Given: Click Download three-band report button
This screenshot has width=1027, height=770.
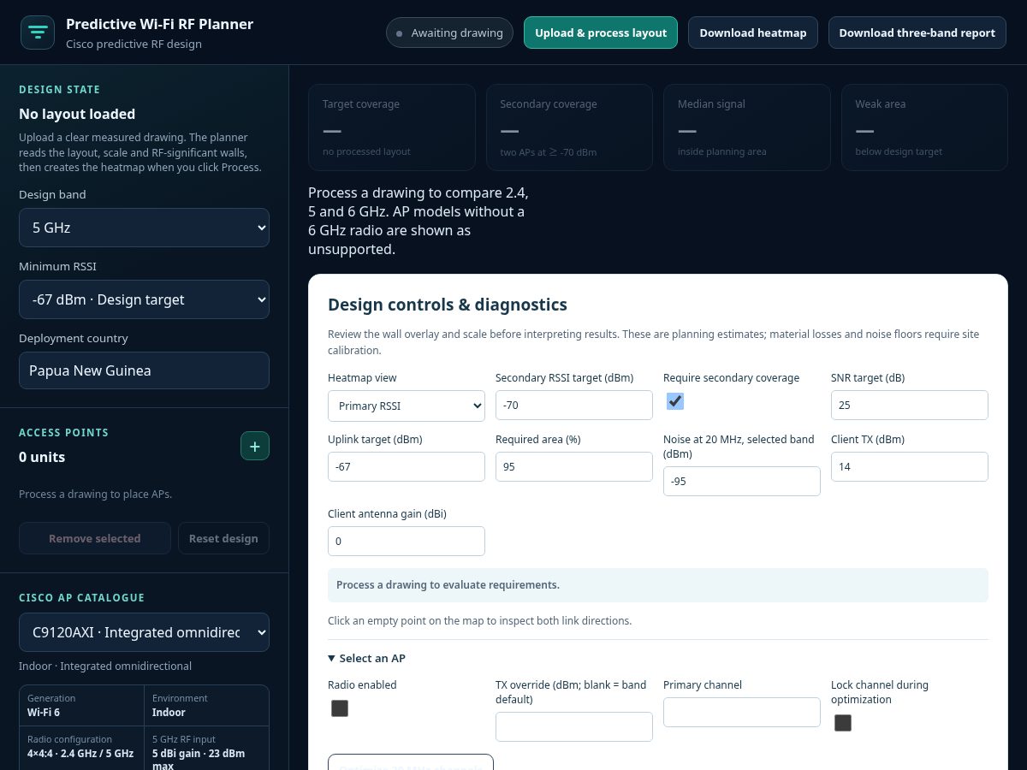Looking at the screenshot, I should [x=917, y=33].
